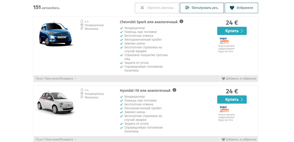Click the blue car thumbnail image

click(x=55, y=33)
